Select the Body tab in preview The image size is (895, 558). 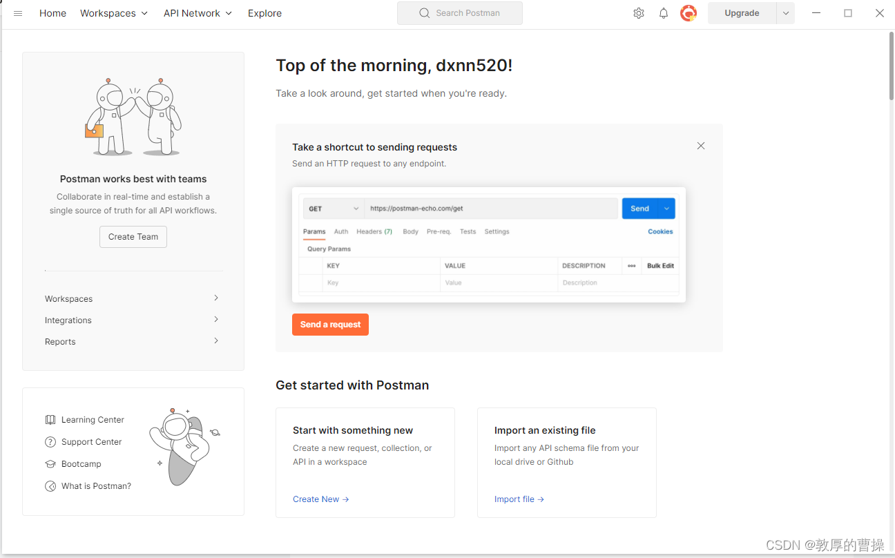point(410,231)
